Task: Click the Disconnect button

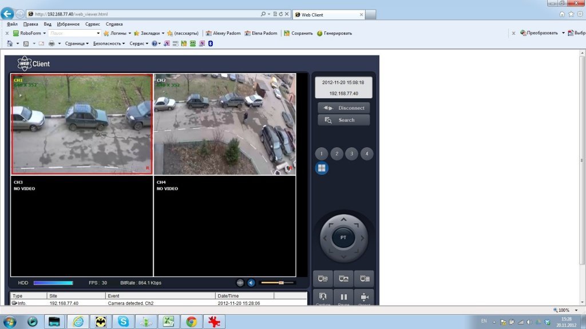Action: coord(344,107)
